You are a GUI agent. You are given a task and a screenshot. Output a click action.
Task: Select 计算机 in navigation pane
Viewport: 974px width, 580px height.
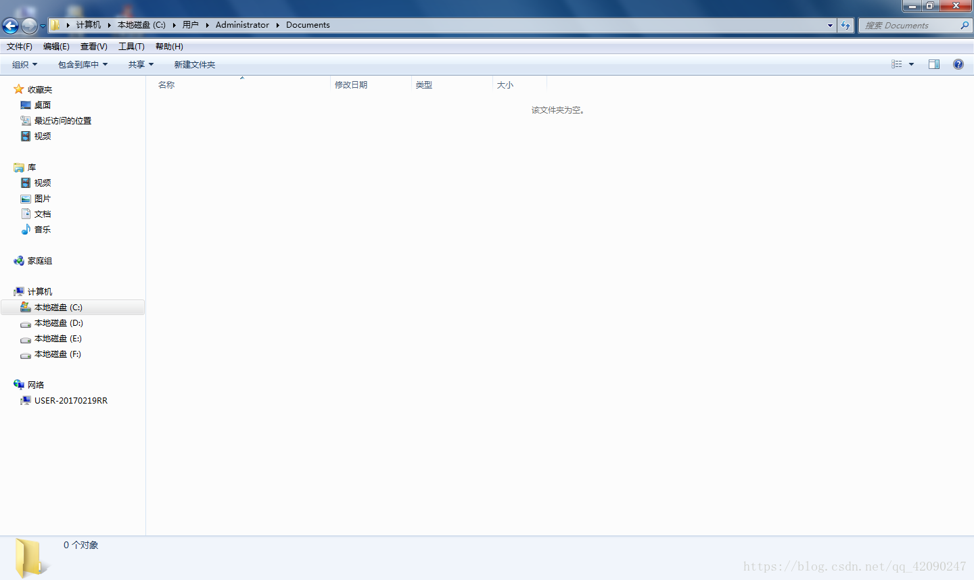coord(40,292)
